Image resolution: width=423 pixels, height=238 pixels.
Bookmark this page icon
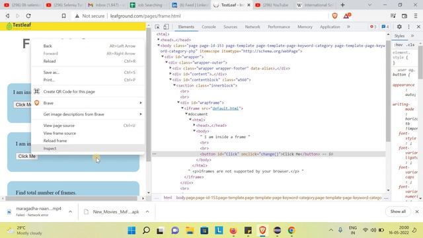click(63, 16)
